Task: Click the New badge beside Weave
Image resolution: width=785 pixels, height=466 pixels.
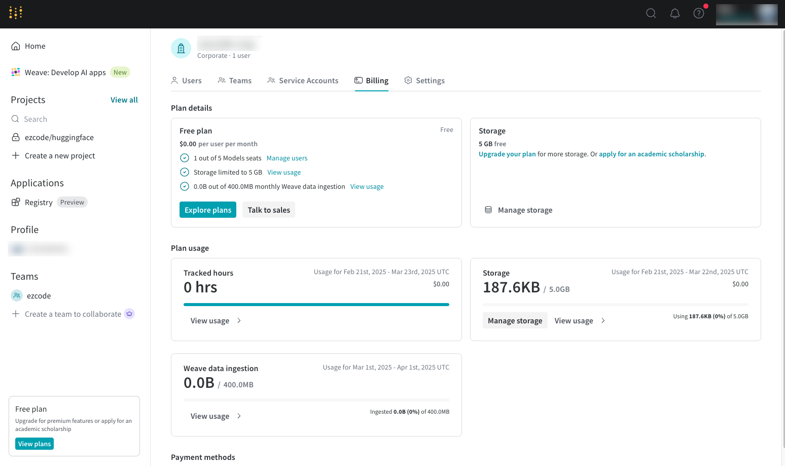Action: click(120, 73)
